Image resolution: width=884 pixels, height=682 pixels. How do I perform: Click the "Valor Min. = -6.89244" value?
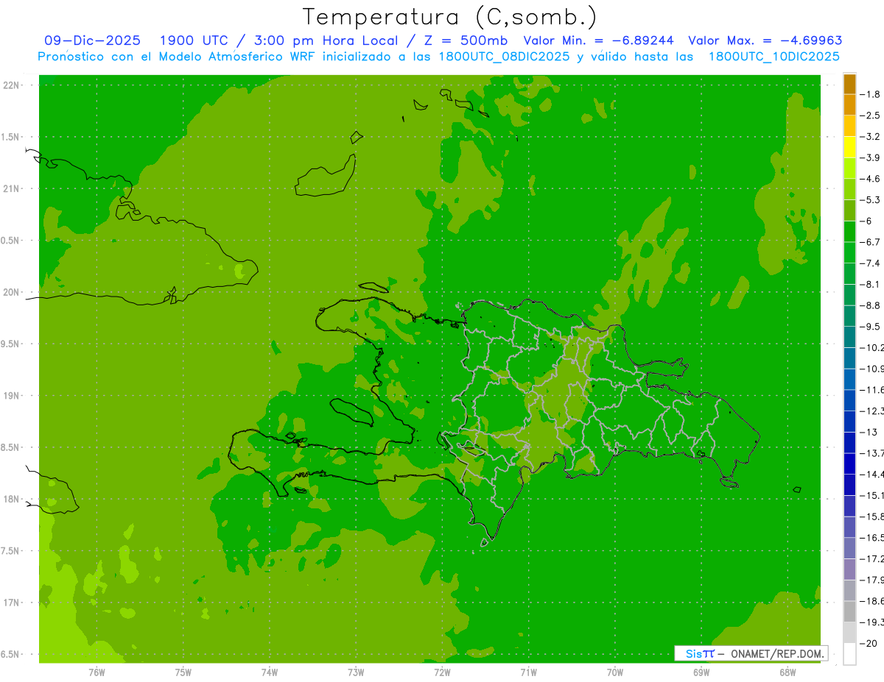click(598, 40)
